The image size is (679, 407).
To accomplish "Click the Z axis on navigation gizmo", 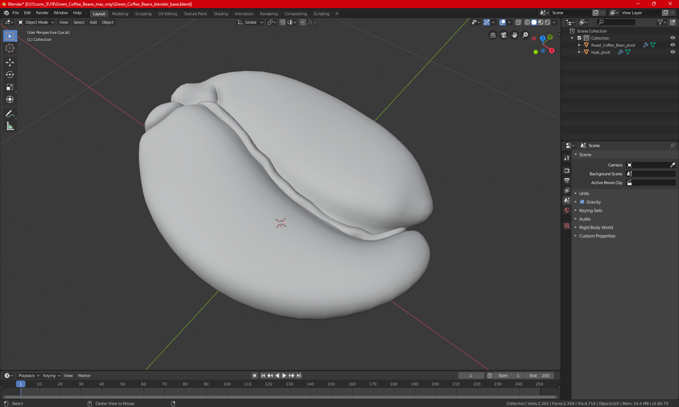I will tap(542, 38).
